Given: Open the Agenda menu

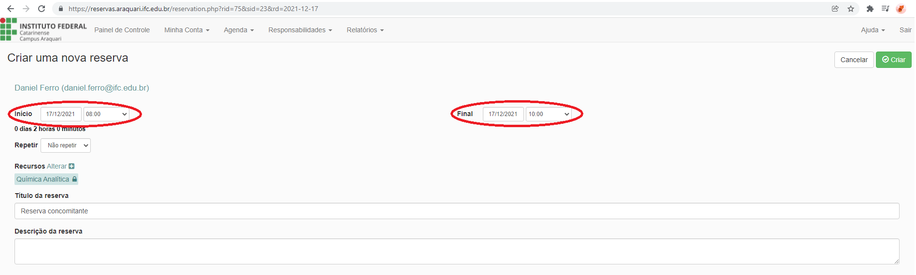Looking at the screenshot, I should [x=239, y=30].
